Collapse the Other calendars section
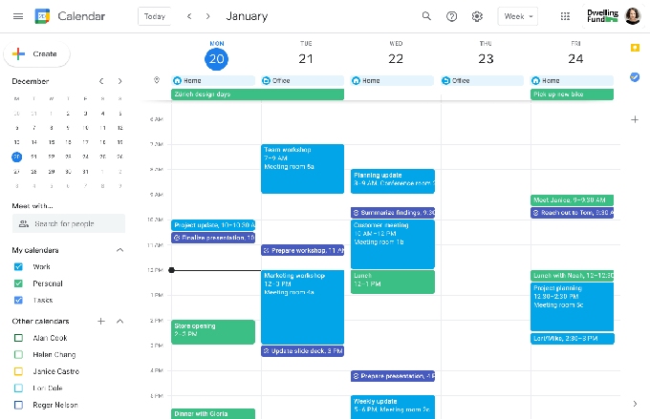Viewport: 650px width, 419px height. 119,322
